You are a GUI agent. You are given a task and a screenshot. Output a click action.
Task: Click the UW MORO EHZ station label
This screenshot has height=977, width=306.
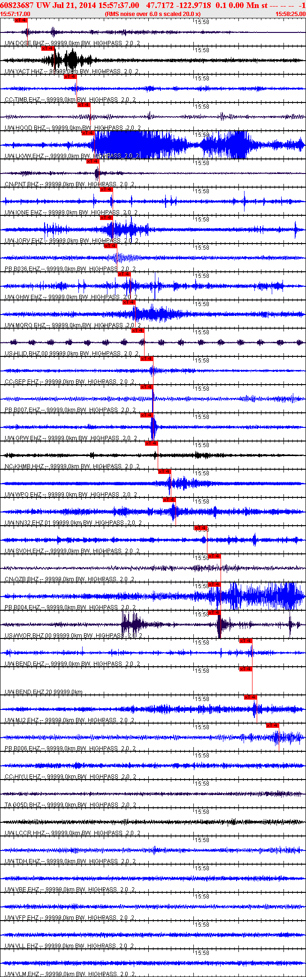[x=25, y=325]
